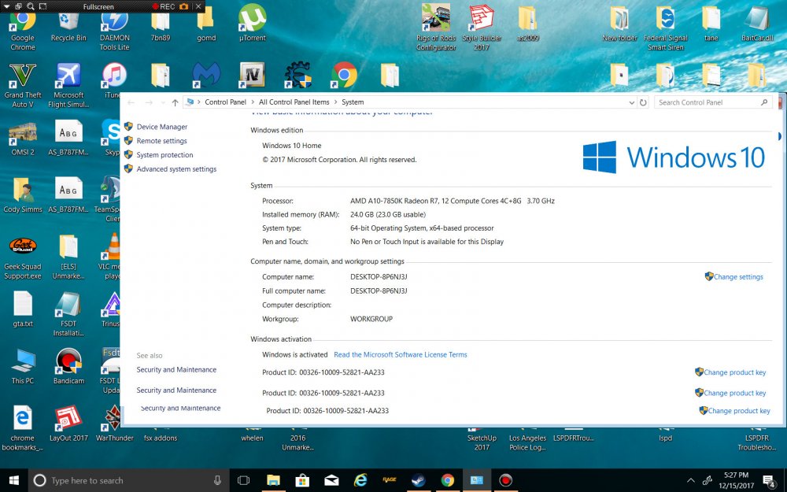The width and height of the screenshot is (787, 492).
Task: Click the Back arrow in Control Panel
Action: tap(131, 102)
